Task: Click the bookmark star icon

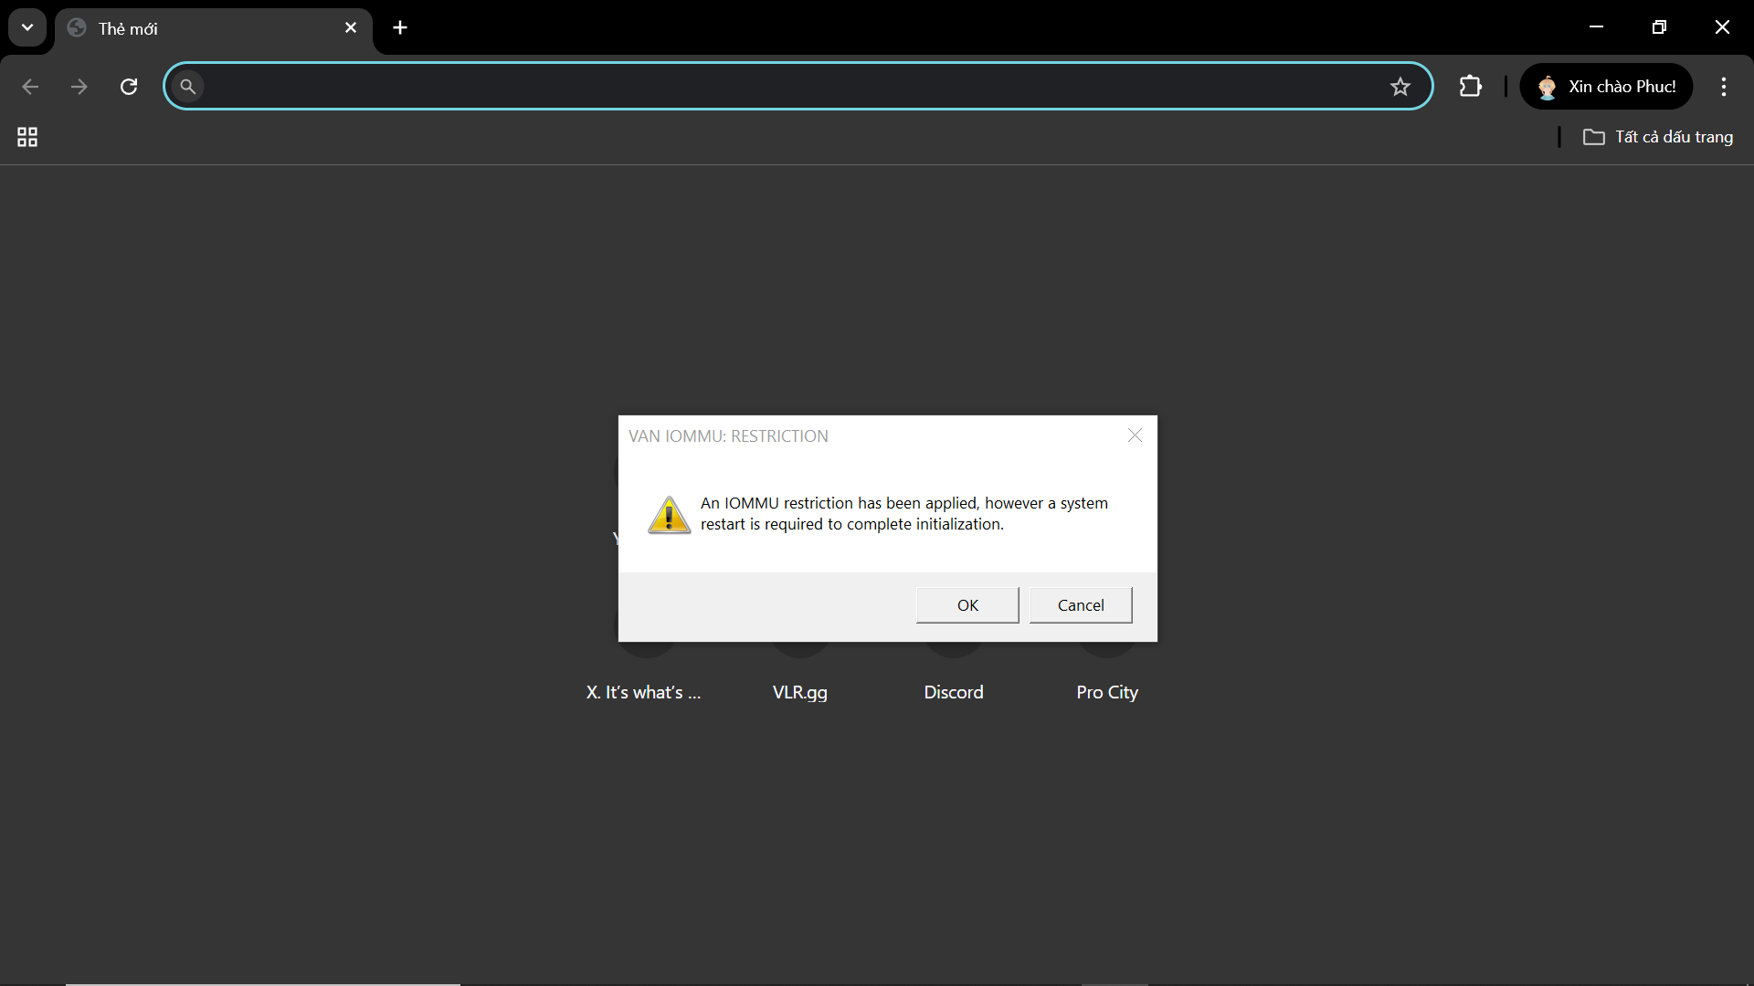Action: (x=1400, y=87)
